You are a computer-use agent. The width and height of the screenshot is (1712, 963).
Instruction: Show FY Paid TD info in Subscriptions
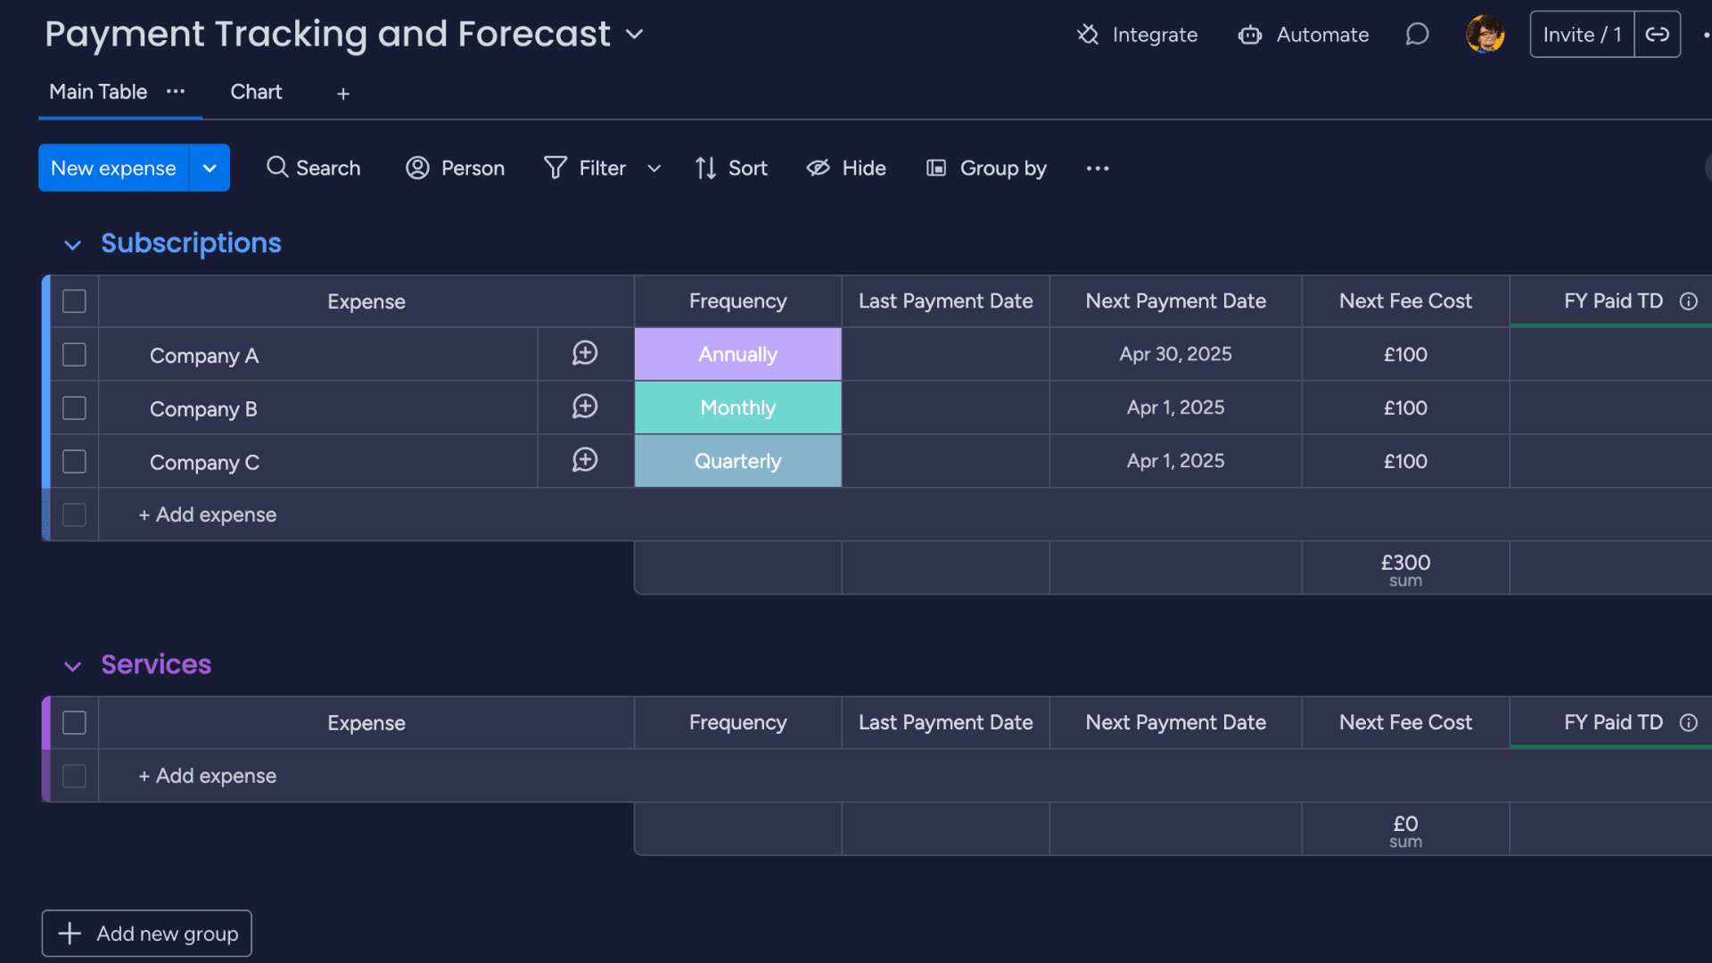pyautogui.click(x=1689, y=301)
